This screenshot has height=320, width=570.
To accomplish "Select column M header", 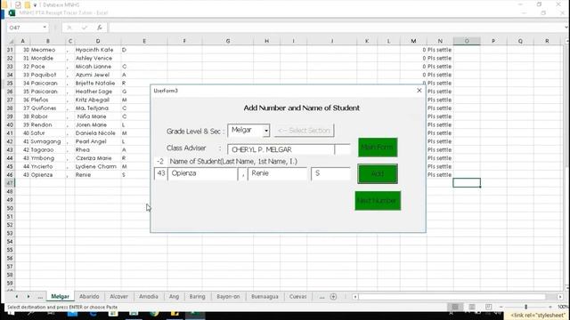I will (413, 41).
